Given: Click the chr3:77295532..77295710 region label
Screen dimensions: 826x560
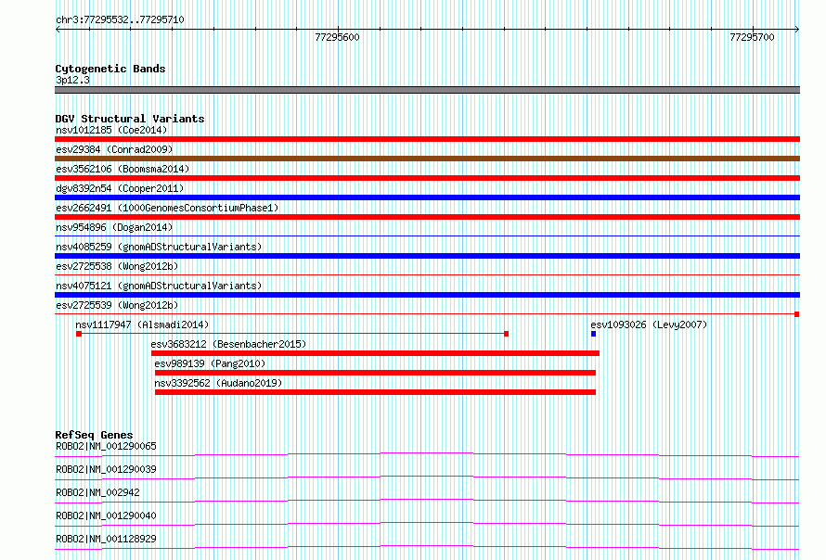Looking at the screenshot, I should coord(120,20).
